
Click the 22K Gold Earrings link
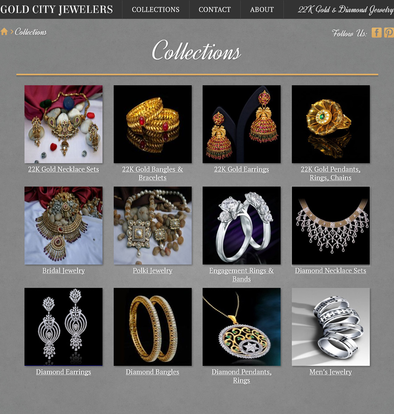241,169
